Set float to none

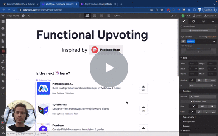point(193,107)
